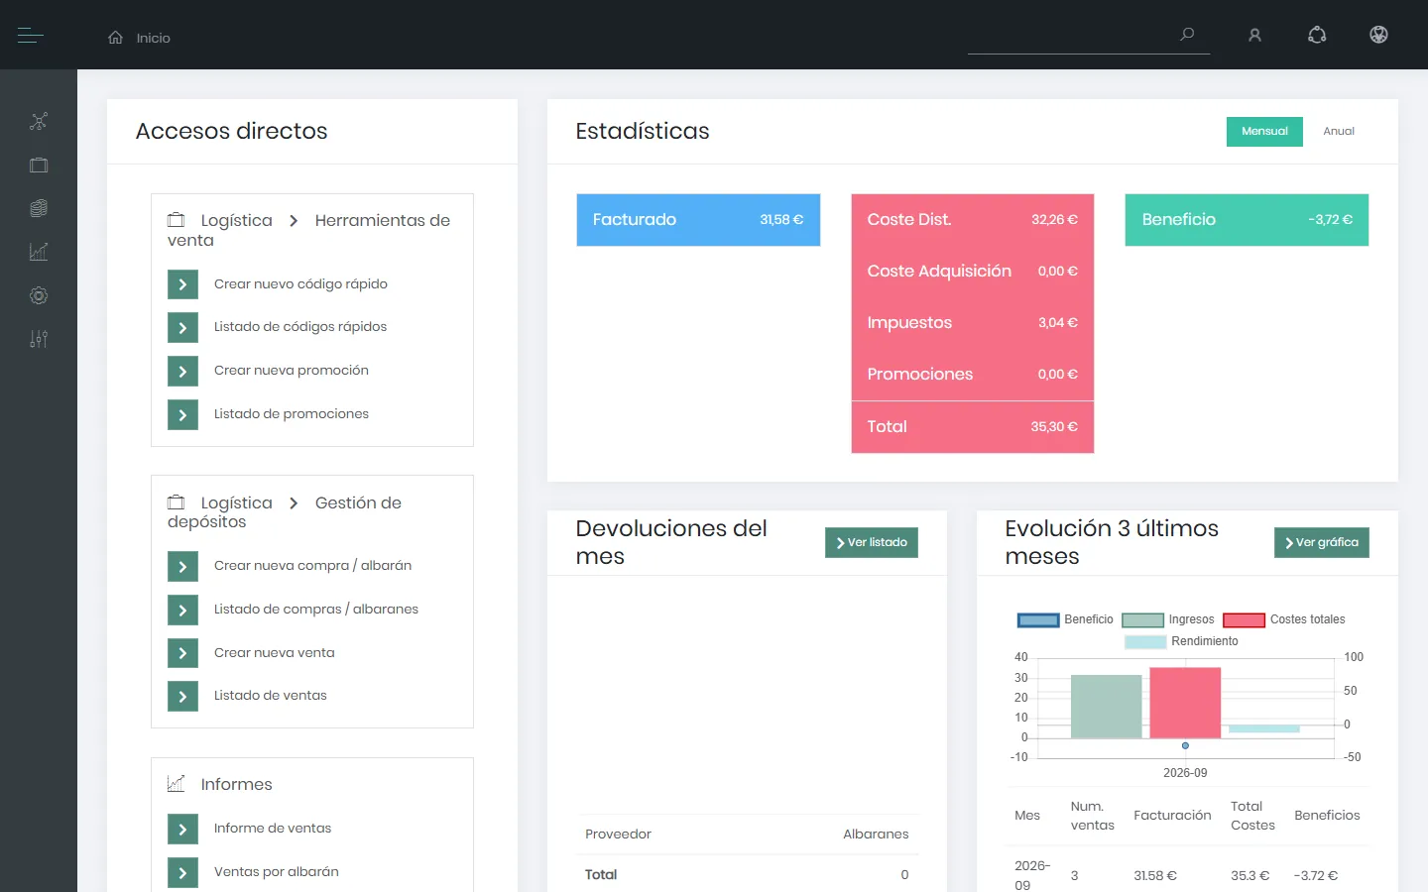Screen dimensions: 1428x892
Task: Click the red cost bar in chart
Action: 1185,703
